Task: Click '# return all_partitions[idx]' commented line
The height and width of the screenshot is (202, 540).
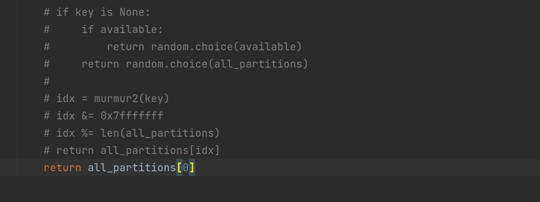Action: click(131, 150)
